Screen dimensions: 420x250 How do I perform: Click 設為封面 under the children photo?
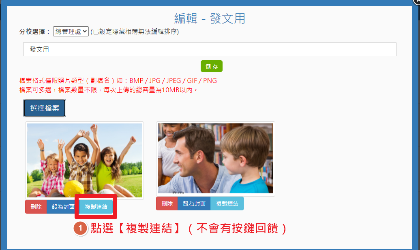[x=63, y=207]
